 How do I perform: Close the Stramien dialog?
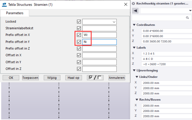pos(126,4)
